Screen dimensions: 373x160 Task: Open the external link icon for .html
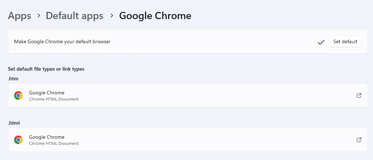point(359,140)
